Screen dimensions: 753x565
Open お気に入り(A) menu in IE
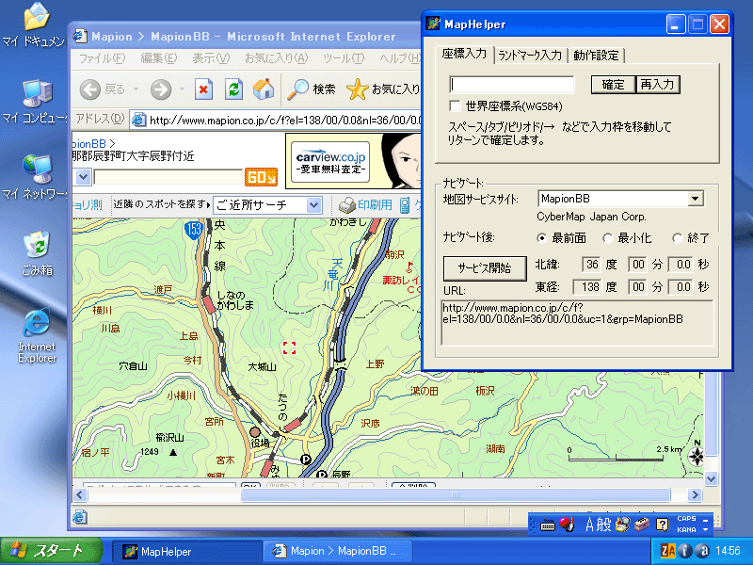(x=276, y=58)
